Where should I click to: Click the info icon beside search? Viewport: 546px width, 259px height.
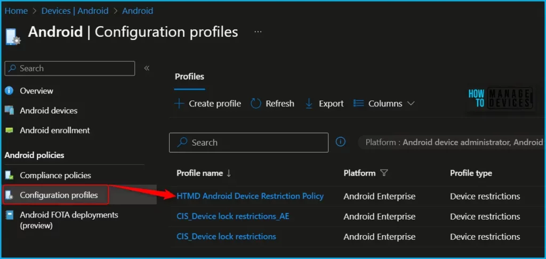(340, 141)
